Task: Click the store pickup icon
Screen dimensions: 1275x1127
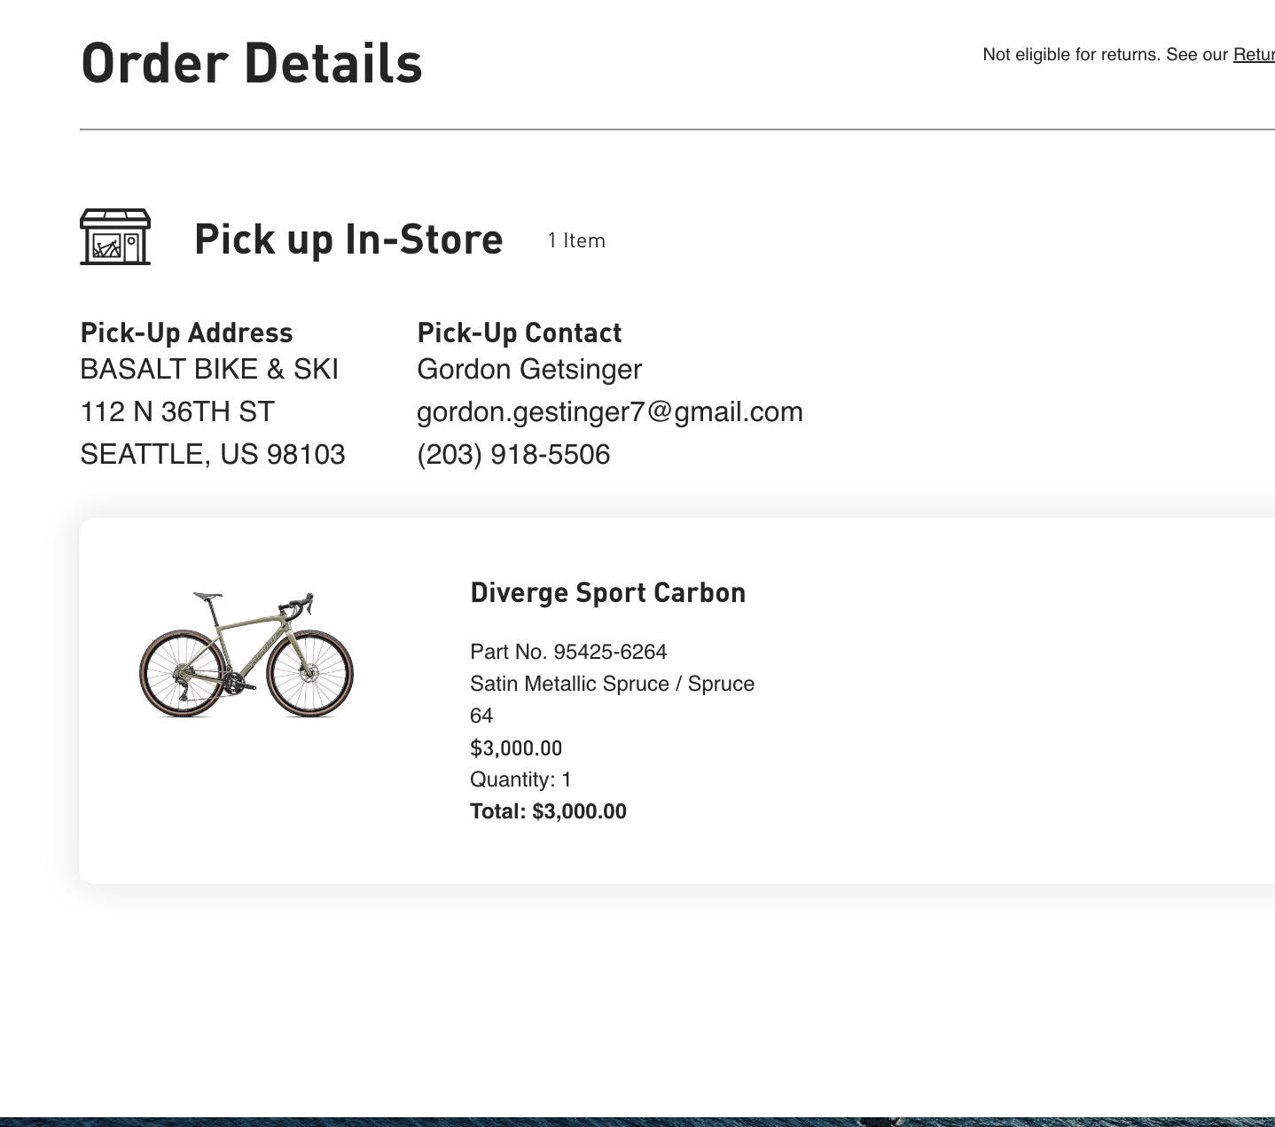Action: (x=115, y=237)
